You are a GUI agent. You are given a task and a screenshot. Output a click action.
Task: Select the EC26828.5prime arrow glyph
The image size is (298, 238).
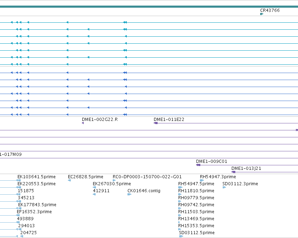(69, 180)
